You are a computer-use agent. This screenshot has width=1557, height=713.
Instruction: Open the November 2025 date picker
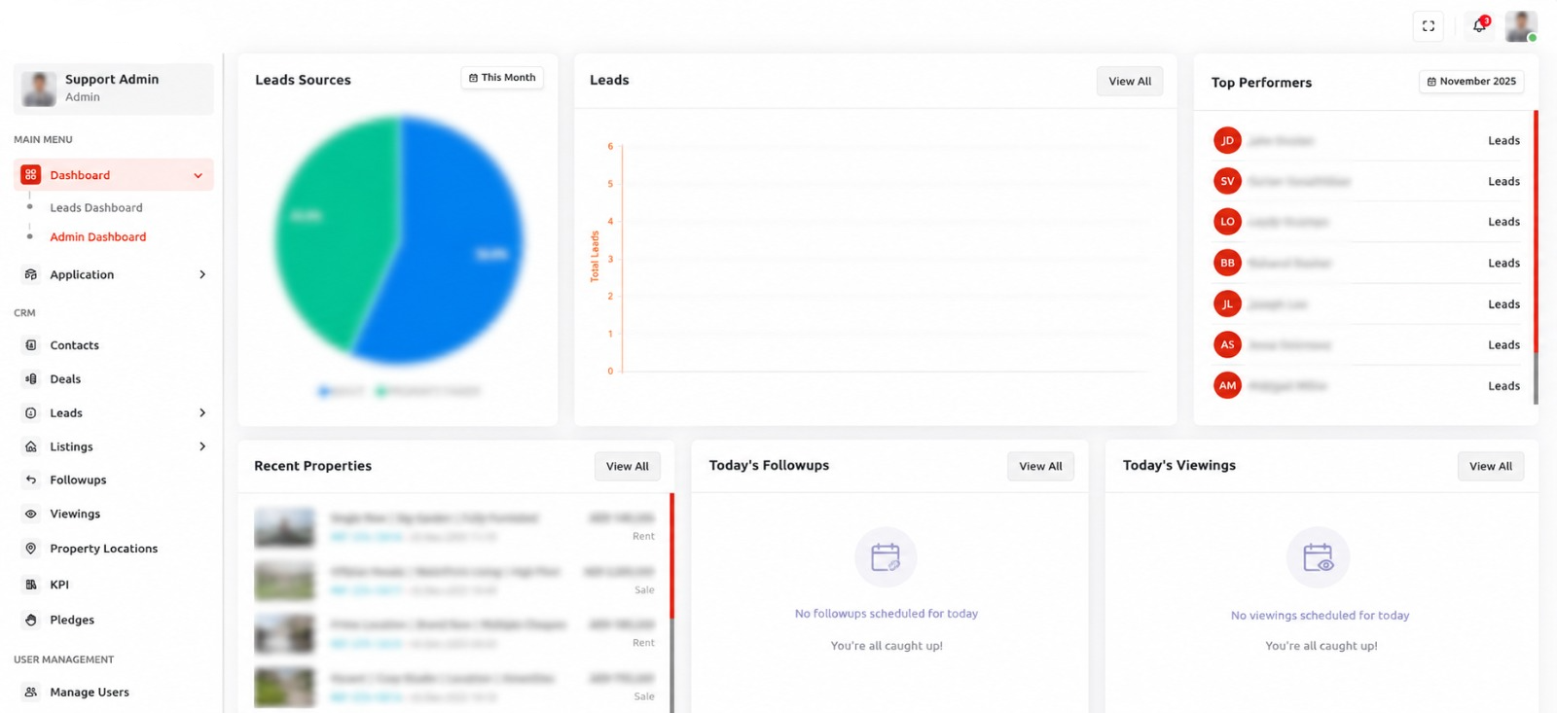(1471, 82)
